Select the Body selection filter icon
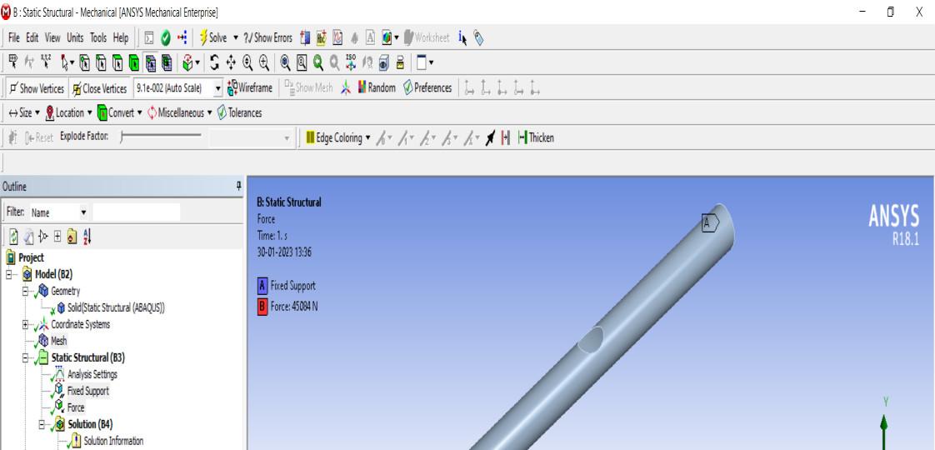 134,62
